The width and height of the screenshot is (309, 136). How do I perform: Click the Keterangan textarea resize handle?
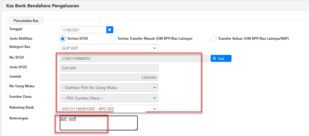tap(136, 129)
